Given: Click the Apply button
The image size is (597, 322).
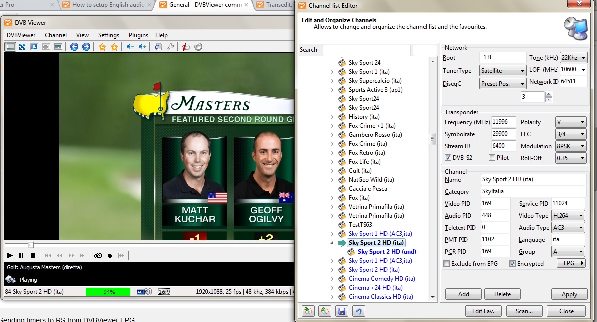Looking at the screenshot, I should 569,294.
